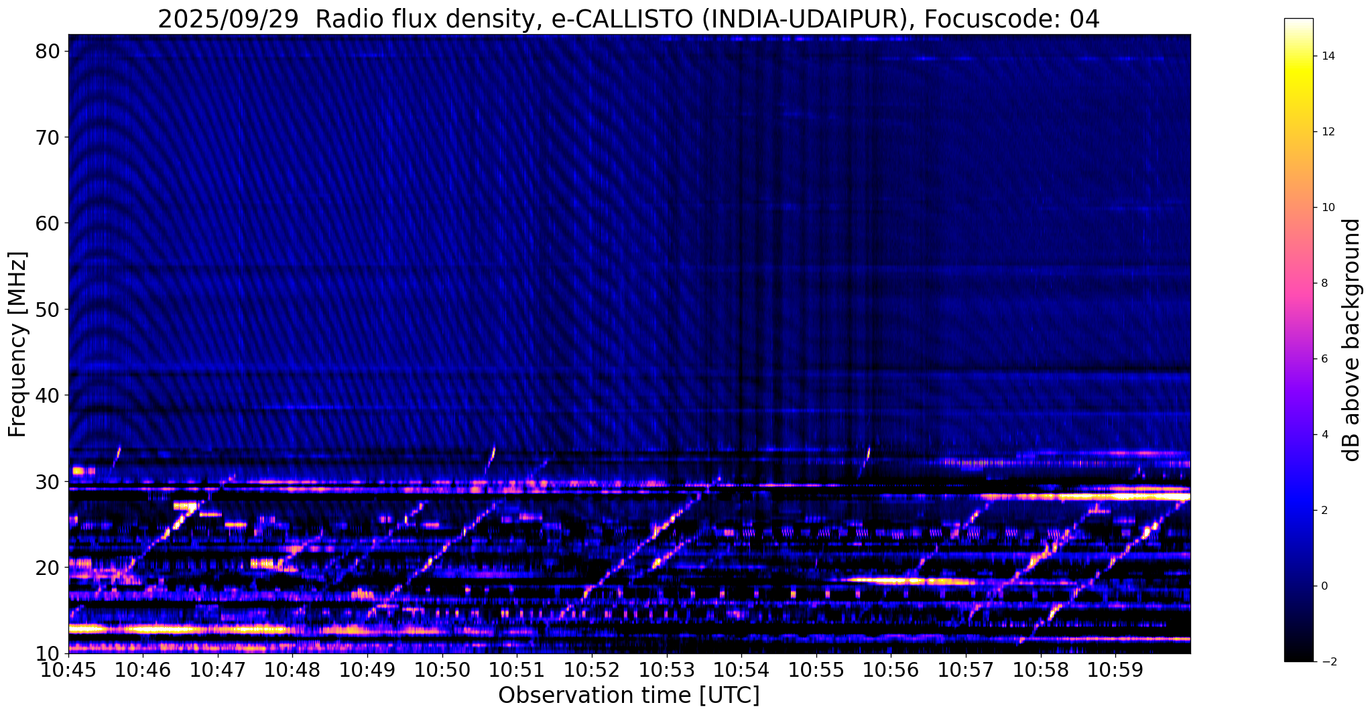Screen dimensions: 1372x715
Task: Click the blue region of the colorbar near 2 dB
Action: click(1298, 511)
